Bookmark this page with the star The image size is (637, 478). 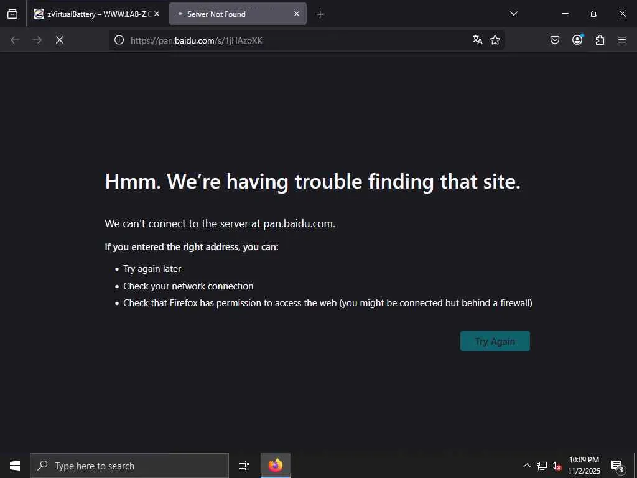point(495,40)
